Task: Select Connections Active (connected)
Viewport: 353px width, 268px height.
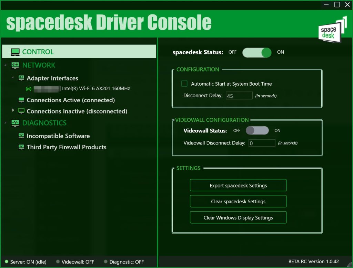Action: pos(71,100)
